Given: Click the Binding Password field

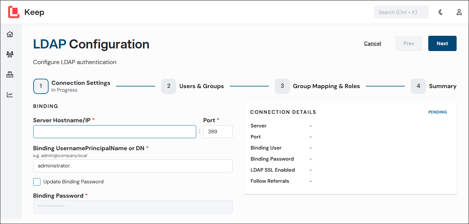Looking at the screenshot, I should [133, 207].
